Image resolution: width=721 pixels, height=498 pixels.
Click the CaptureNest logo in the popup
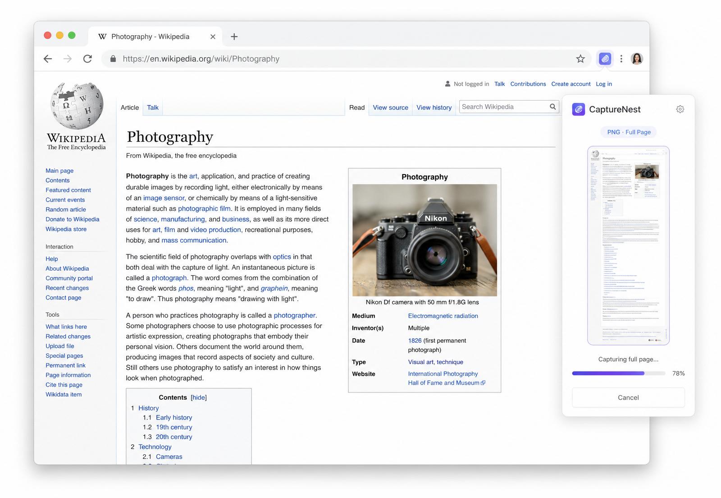pyautogui.click(x=579, y=109)
